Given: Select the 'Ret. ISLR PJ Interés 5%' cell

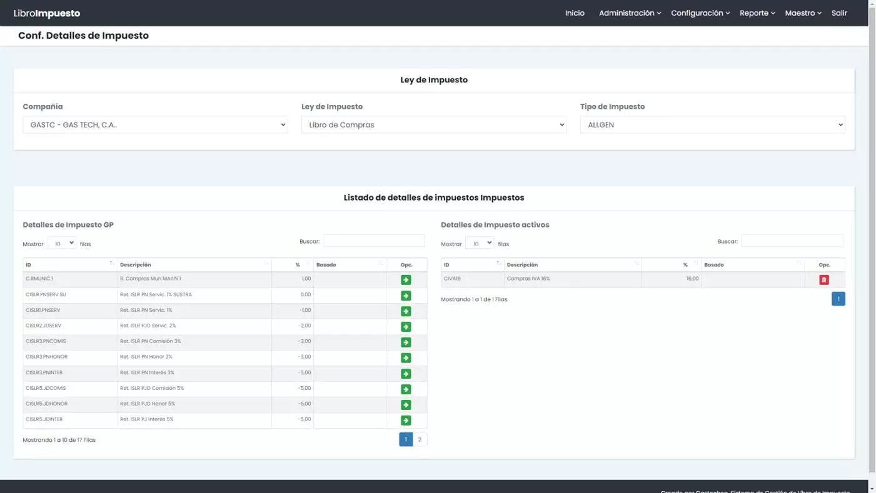Looking at the screenshot, I should pyautogui.click(x=194, y=421).
